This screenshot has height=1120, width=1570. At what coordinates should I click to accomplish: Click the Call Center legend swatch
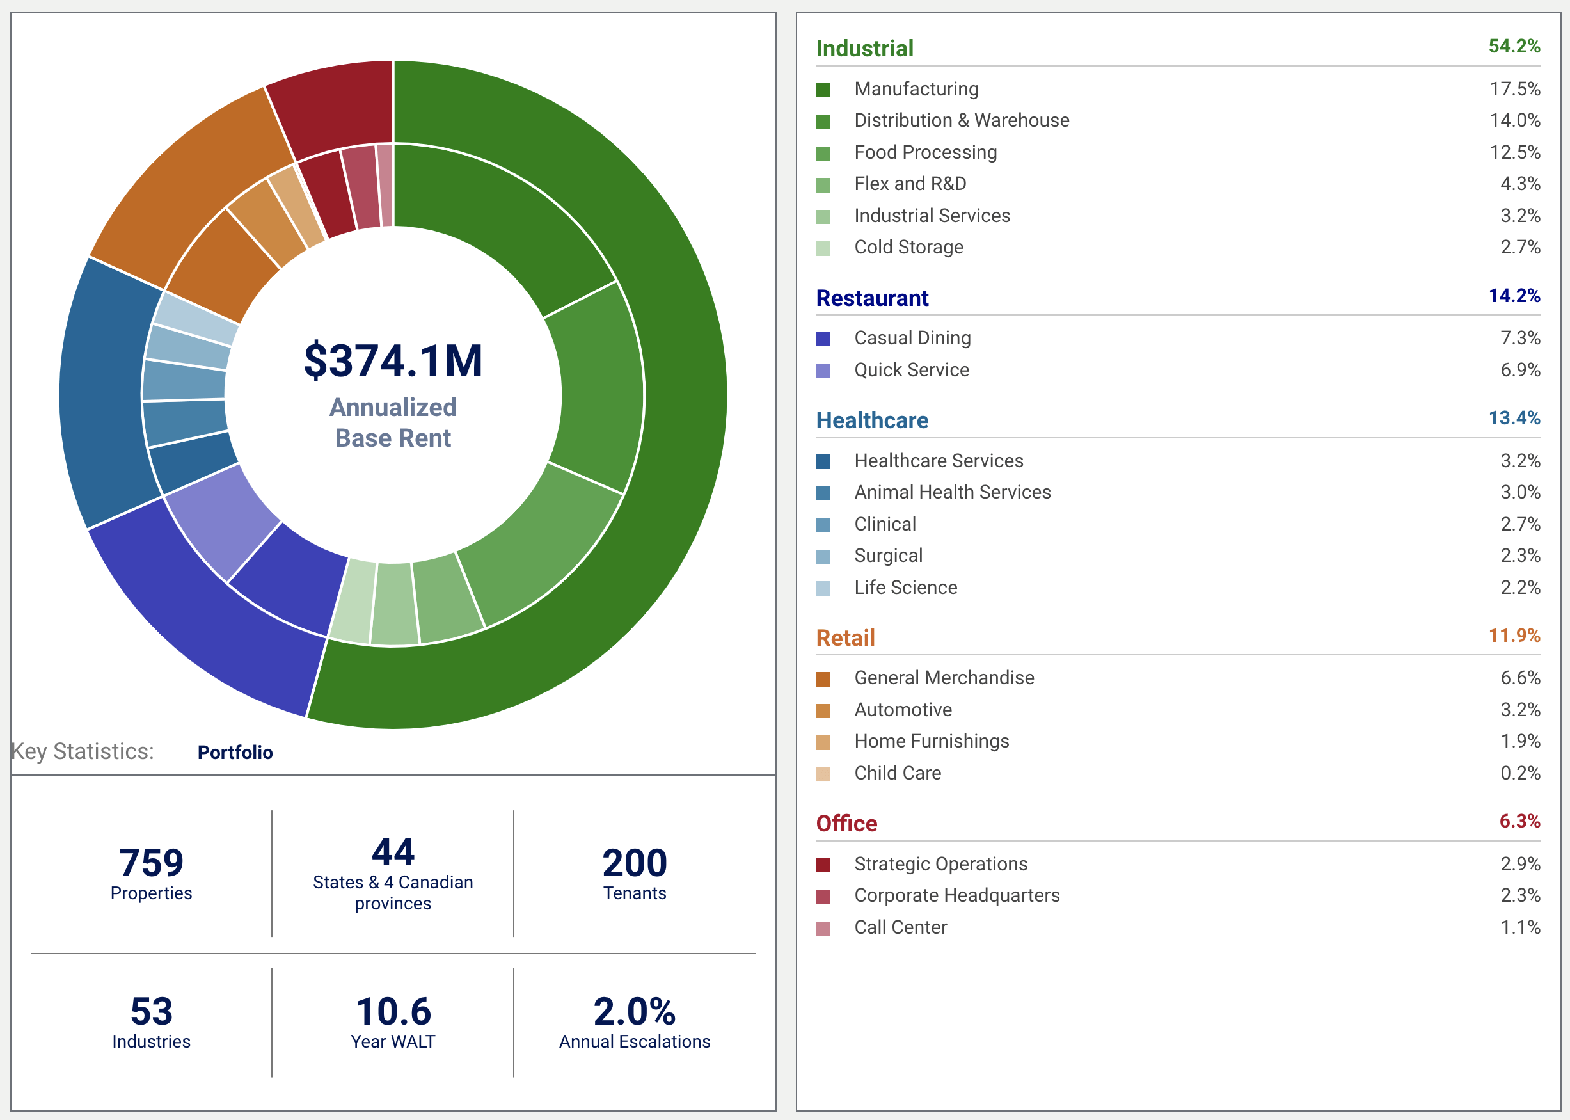tap(823, 928)
